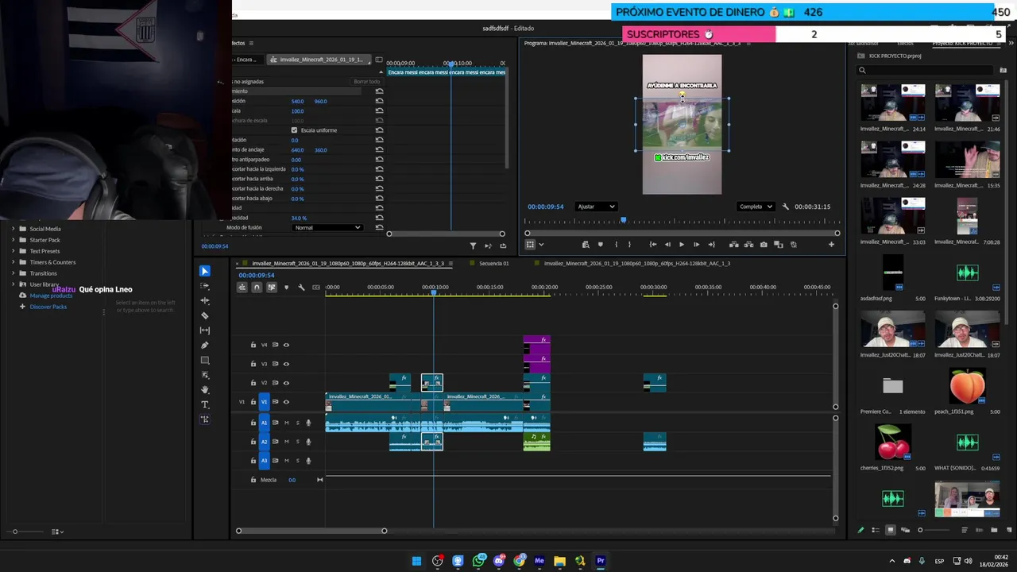The width and height of the screenshot is (1017, 572).
Task: Toggle the lock on track V1
Action: pos(253,402)
